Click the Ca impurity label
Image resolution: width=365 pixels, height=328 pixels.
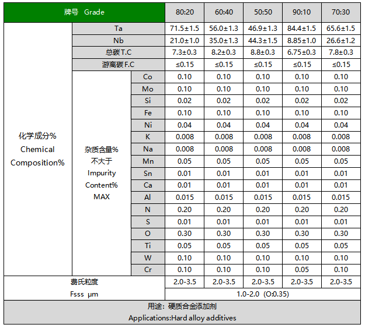coord(148,185)
